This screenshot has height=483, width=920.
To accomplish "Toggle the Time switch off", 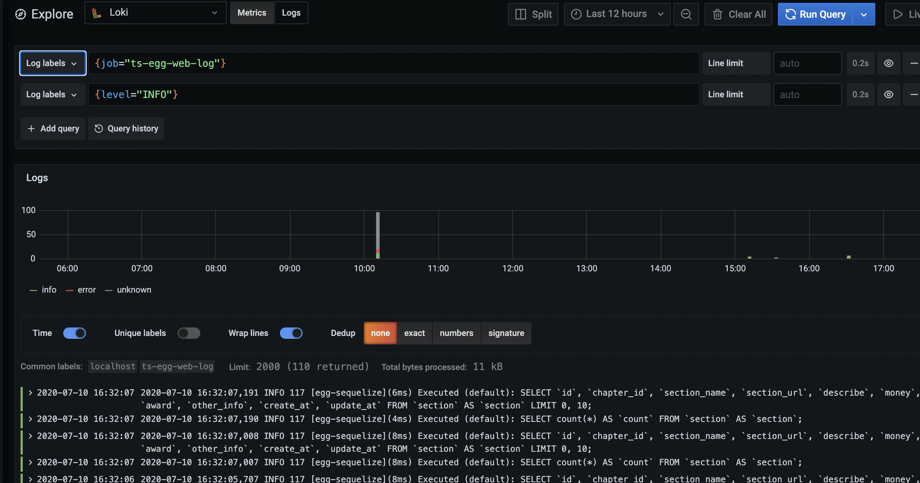I will pos(75,333).
